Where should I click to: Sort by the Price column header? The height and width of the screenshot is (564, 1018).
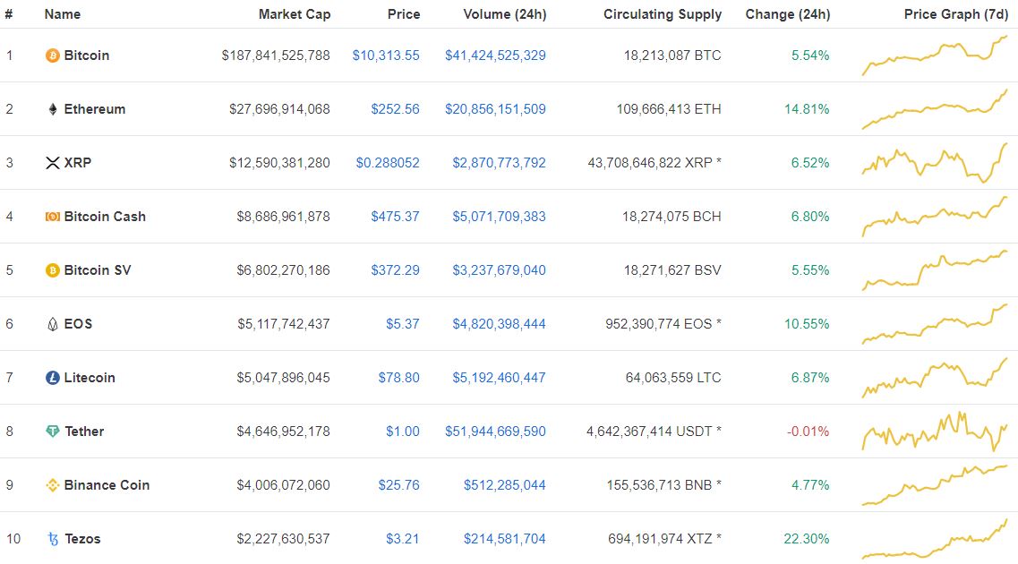tap(404, 14)
